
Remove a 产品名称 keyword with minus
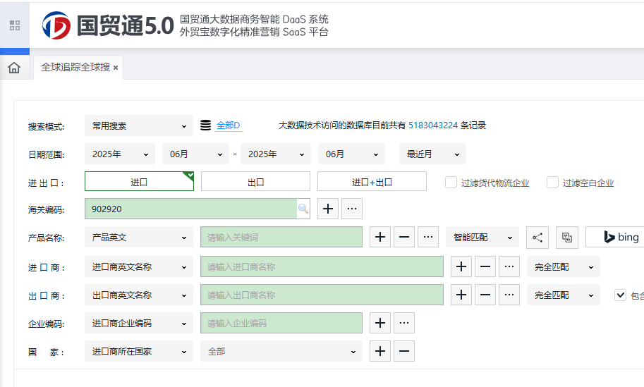(404, 238)
